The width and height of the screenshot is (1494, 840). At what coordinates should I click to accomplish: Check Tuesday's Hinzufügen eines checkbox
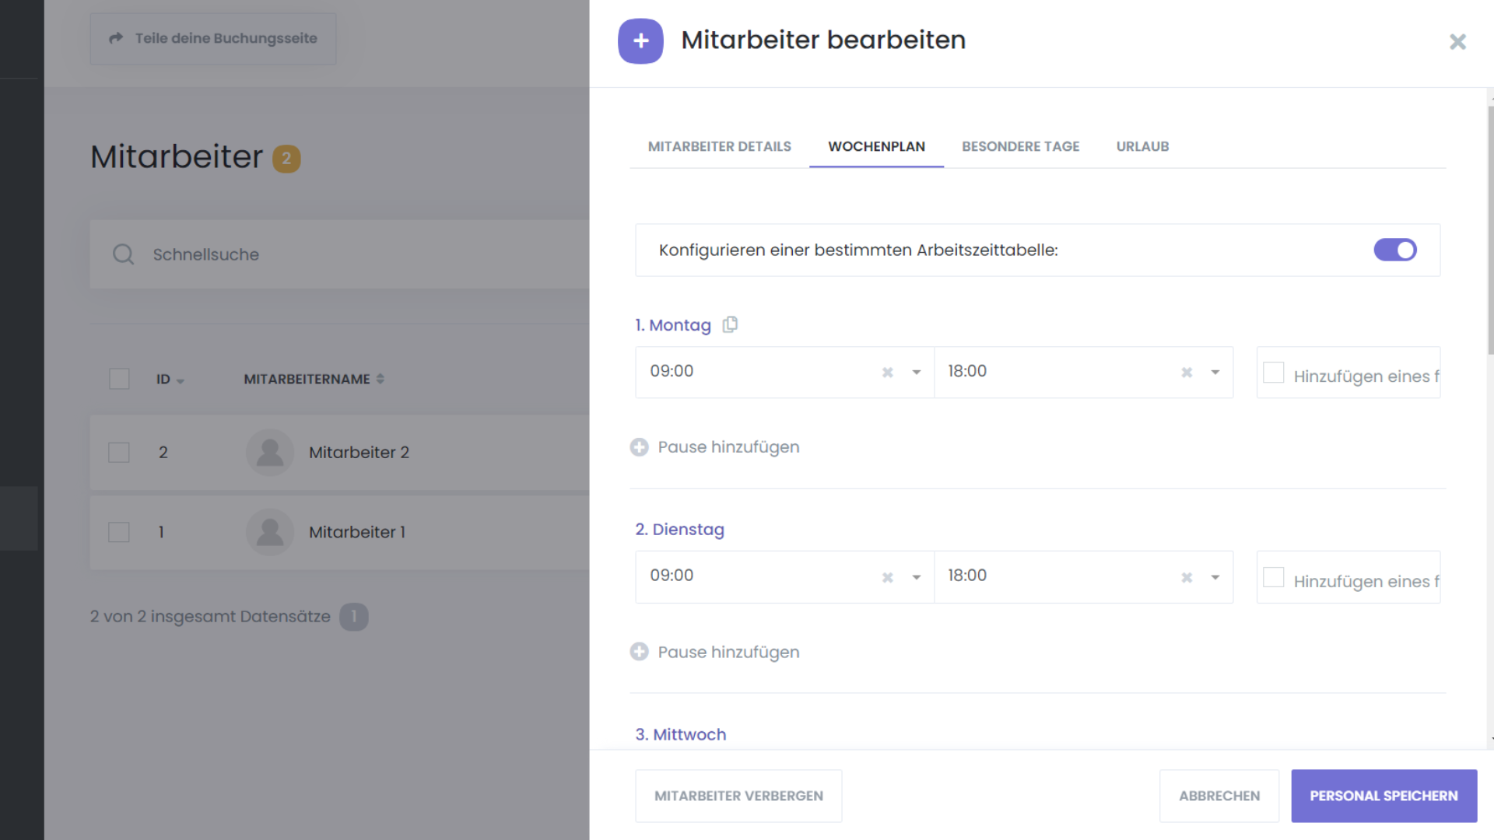pyautogui.click(x=1273, y=577)
